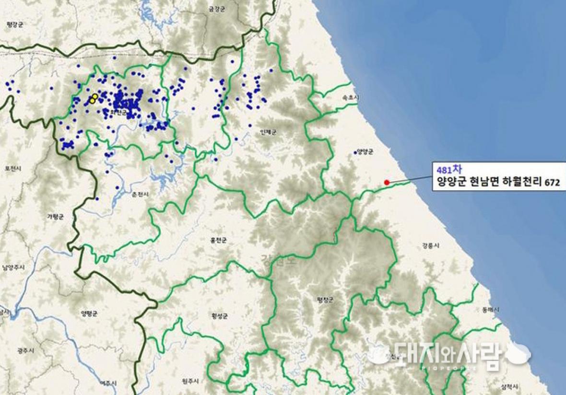Click the pig icon right of the 돼지와사람 watermark
The image size is (566, 395).
[x=518, y=352]
